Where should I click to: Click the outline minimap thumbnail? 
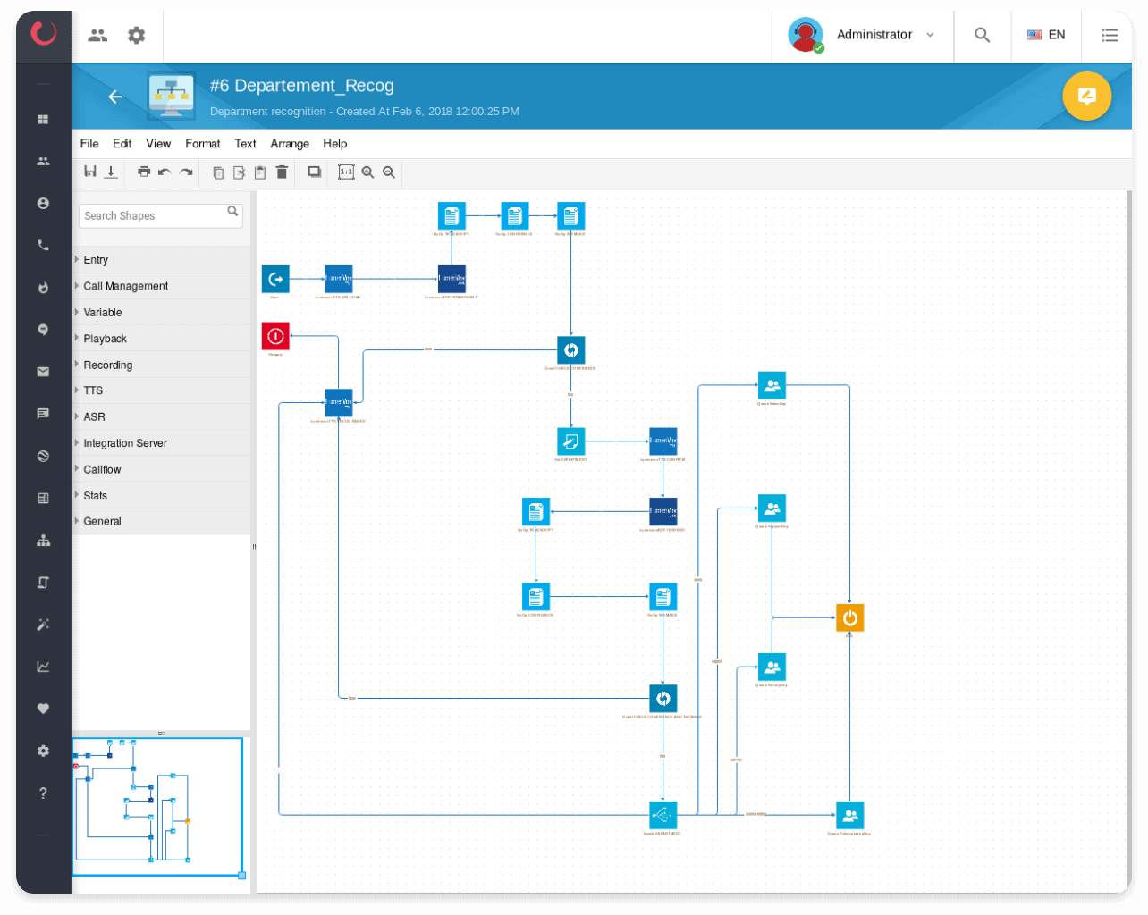[x=157, y=806]
